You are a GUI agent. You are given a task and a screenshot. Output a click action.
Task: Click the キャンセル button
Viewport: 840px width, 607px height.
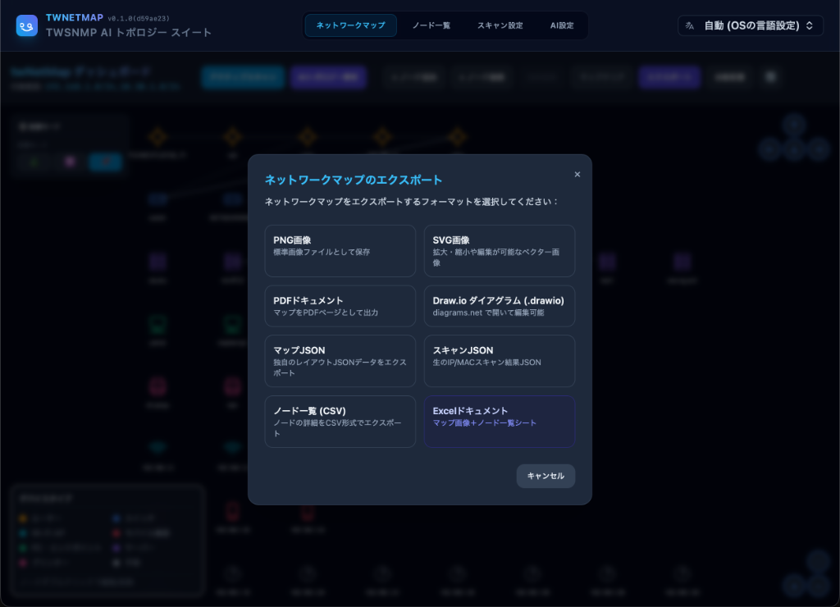(x=546, y=476)
